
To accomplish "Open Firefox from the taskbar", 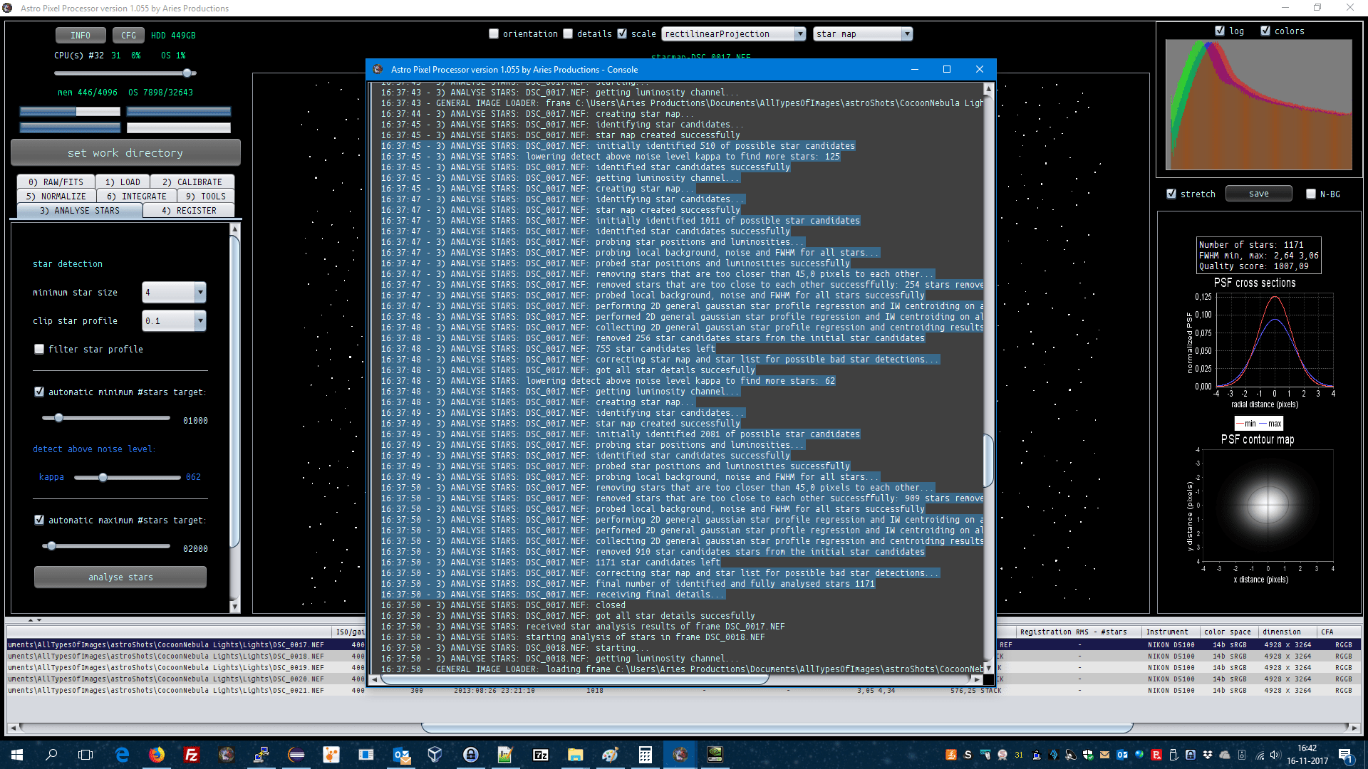I will [157, 755].
